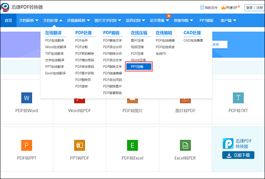Click the 图片转PDF label

pos(185,111)
